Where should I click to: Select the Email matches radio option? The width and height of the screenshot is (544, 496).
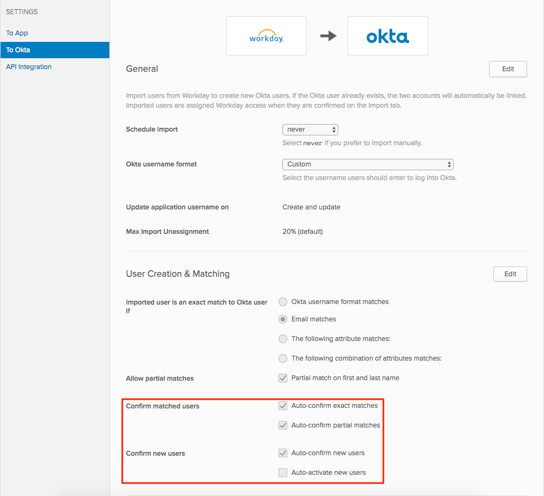[x=283, y=319]
